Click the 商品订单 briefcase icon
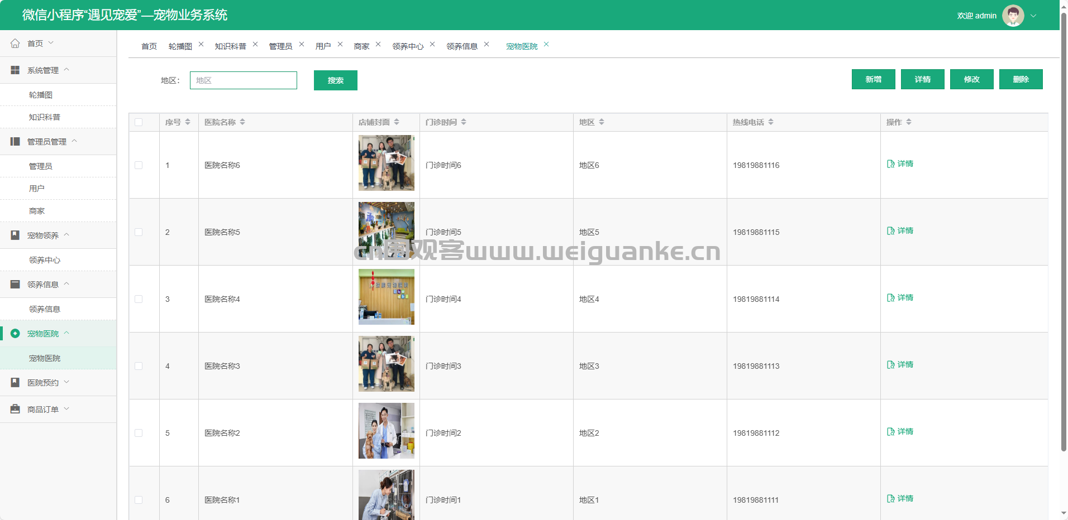This screenshot has width=1068, height=520. point(15,410)
